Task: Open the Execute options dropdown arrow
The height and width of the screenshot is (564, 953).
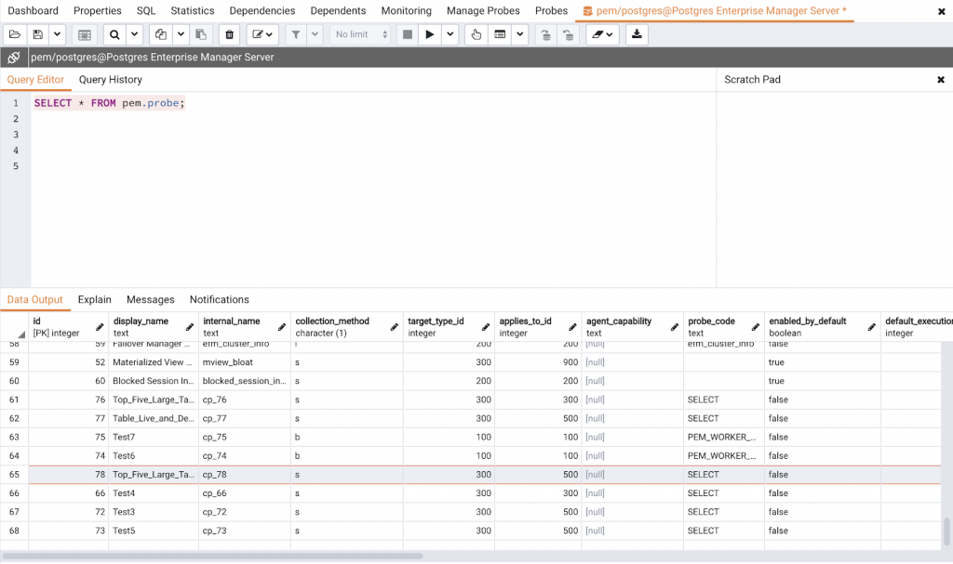Action: pyautogui.click(x=450, y=34)
